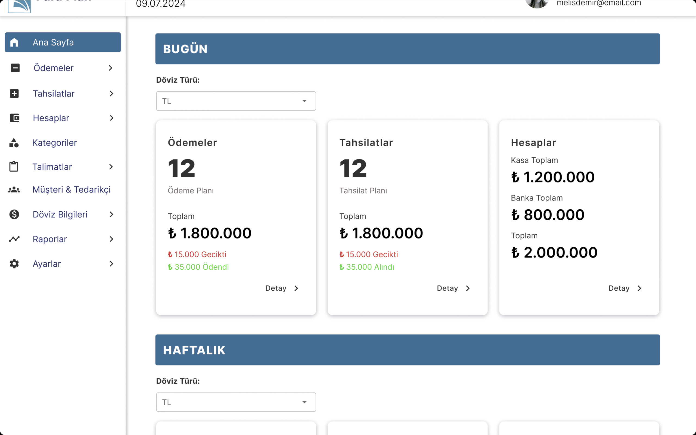
Task: Go to Müşteri & Tedarikçi page
Action: coord(71,189)
